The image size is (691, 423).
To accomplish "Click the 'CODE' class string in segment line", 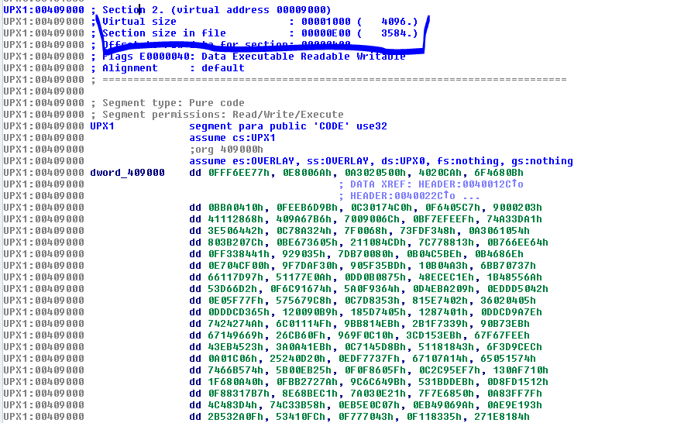I will point(335,126).
